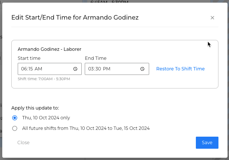The width and height of the screenshot is (229, 160).
Task: Click the Close text button
Action: 23,142
